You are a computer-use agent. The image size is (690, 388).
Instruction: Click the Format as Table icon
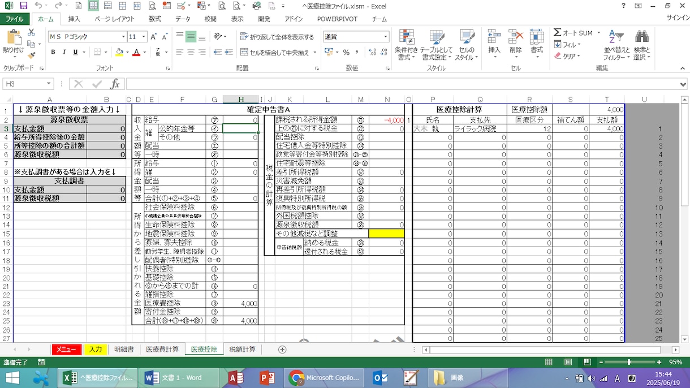(437, 36)
